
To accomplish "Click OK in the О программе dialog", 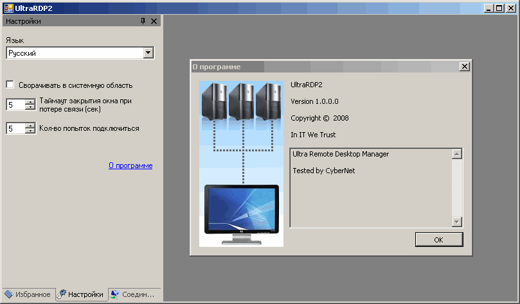I will (x=439, y=239).
